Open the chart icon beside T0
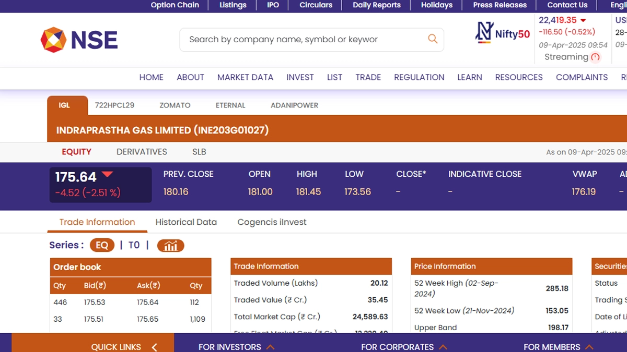This screenshot has width=627, height=352. (170, 245)
